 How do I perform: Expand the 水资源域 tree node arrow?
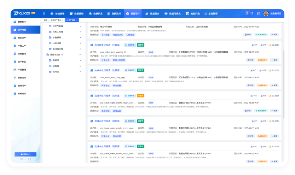click(x=80, y=37)
